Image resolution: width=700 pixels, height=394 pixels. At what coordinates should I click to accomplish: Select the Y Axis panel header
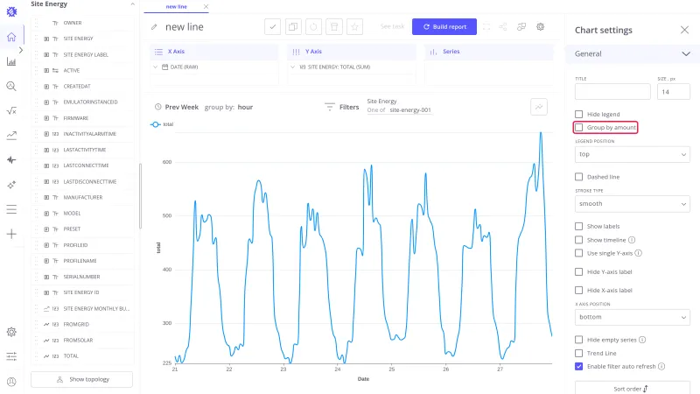click(x=352, y=52)
